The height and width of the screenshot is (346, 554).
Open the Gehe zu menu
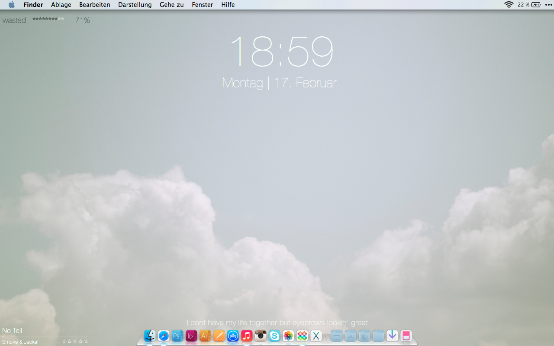click(x=172, y=5)
